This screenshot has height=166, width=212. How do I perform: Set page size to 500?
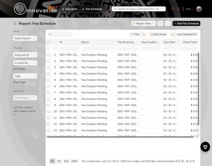66,161
